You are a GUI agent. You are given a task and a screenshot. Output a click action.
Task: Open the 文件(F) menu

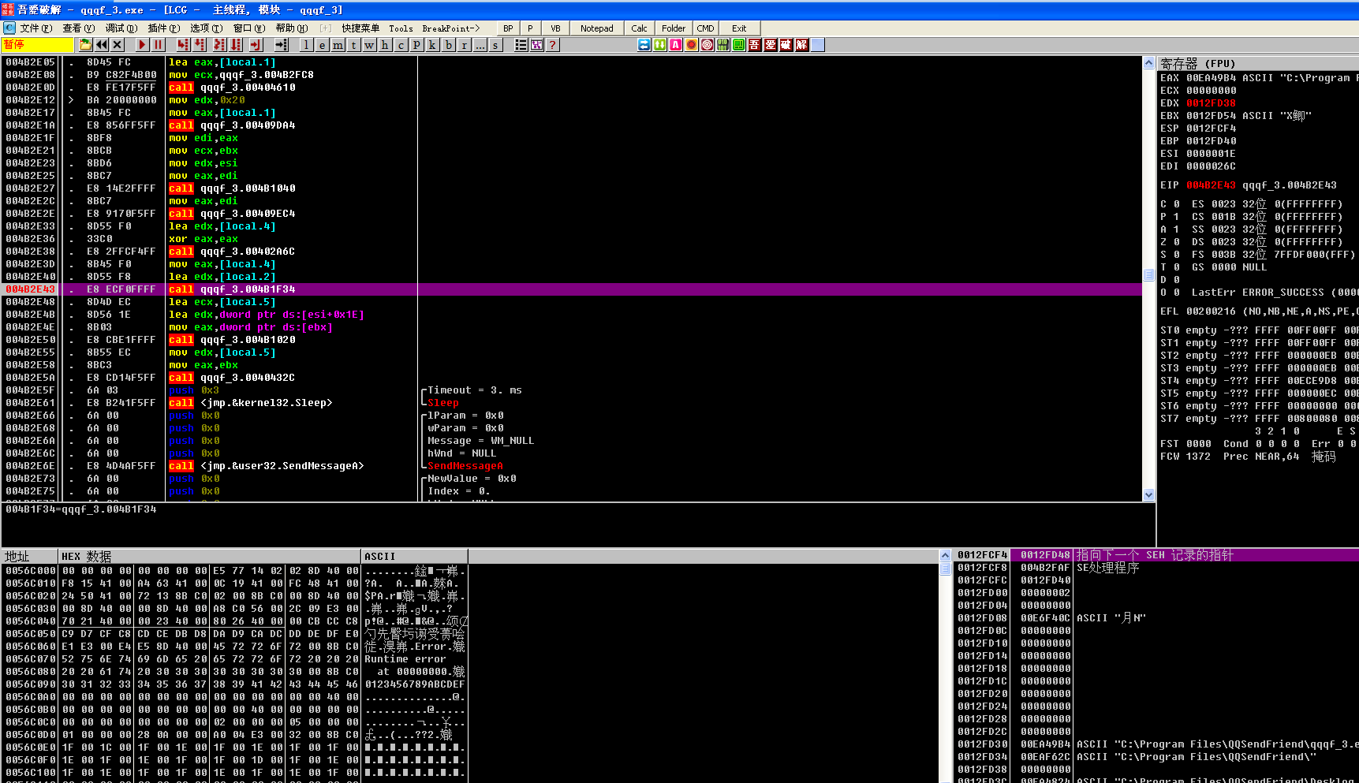[36, 28]
